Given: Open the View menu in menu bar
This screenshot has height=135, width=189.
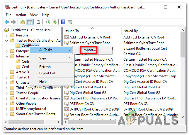Looking at the screenshot, I should 34,15.
